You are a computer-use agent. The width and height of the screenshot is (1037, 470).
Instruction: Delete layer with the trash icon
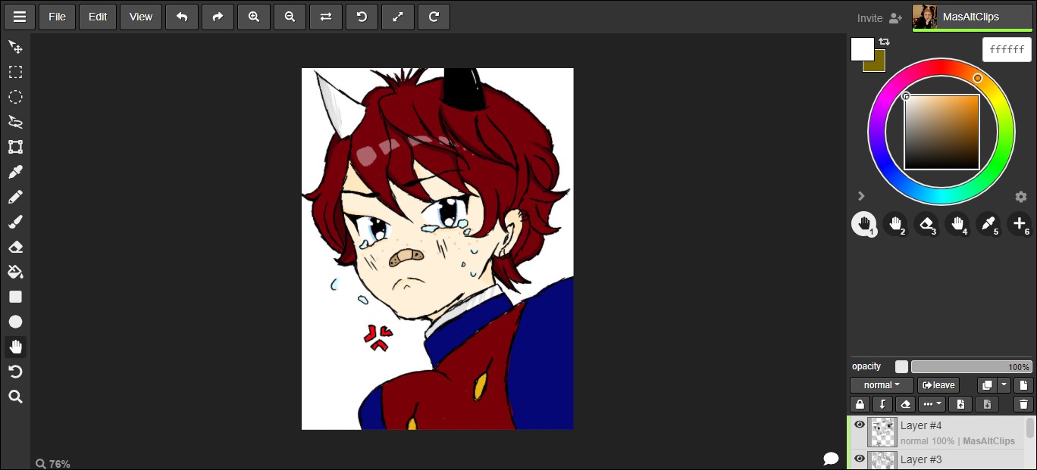point(1023,404)
